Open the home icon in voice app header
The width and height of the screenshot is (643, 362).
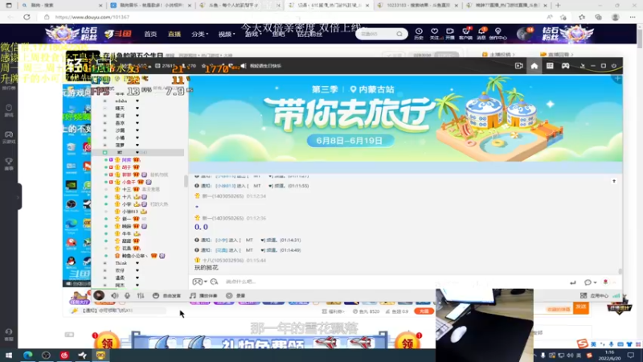click(x=534, y=66)
